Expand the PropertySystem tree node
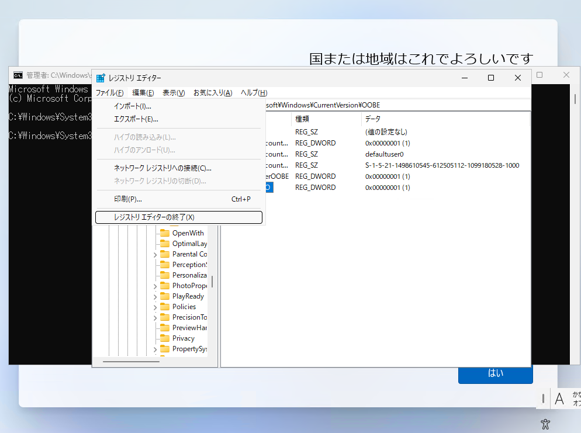The width and height of the screenshot is (581, 433). coord(155,349)
